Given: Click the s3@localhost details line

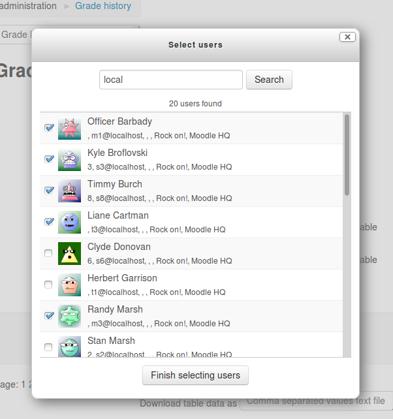Looking at the screenshot, I should [x=159, y=167].
